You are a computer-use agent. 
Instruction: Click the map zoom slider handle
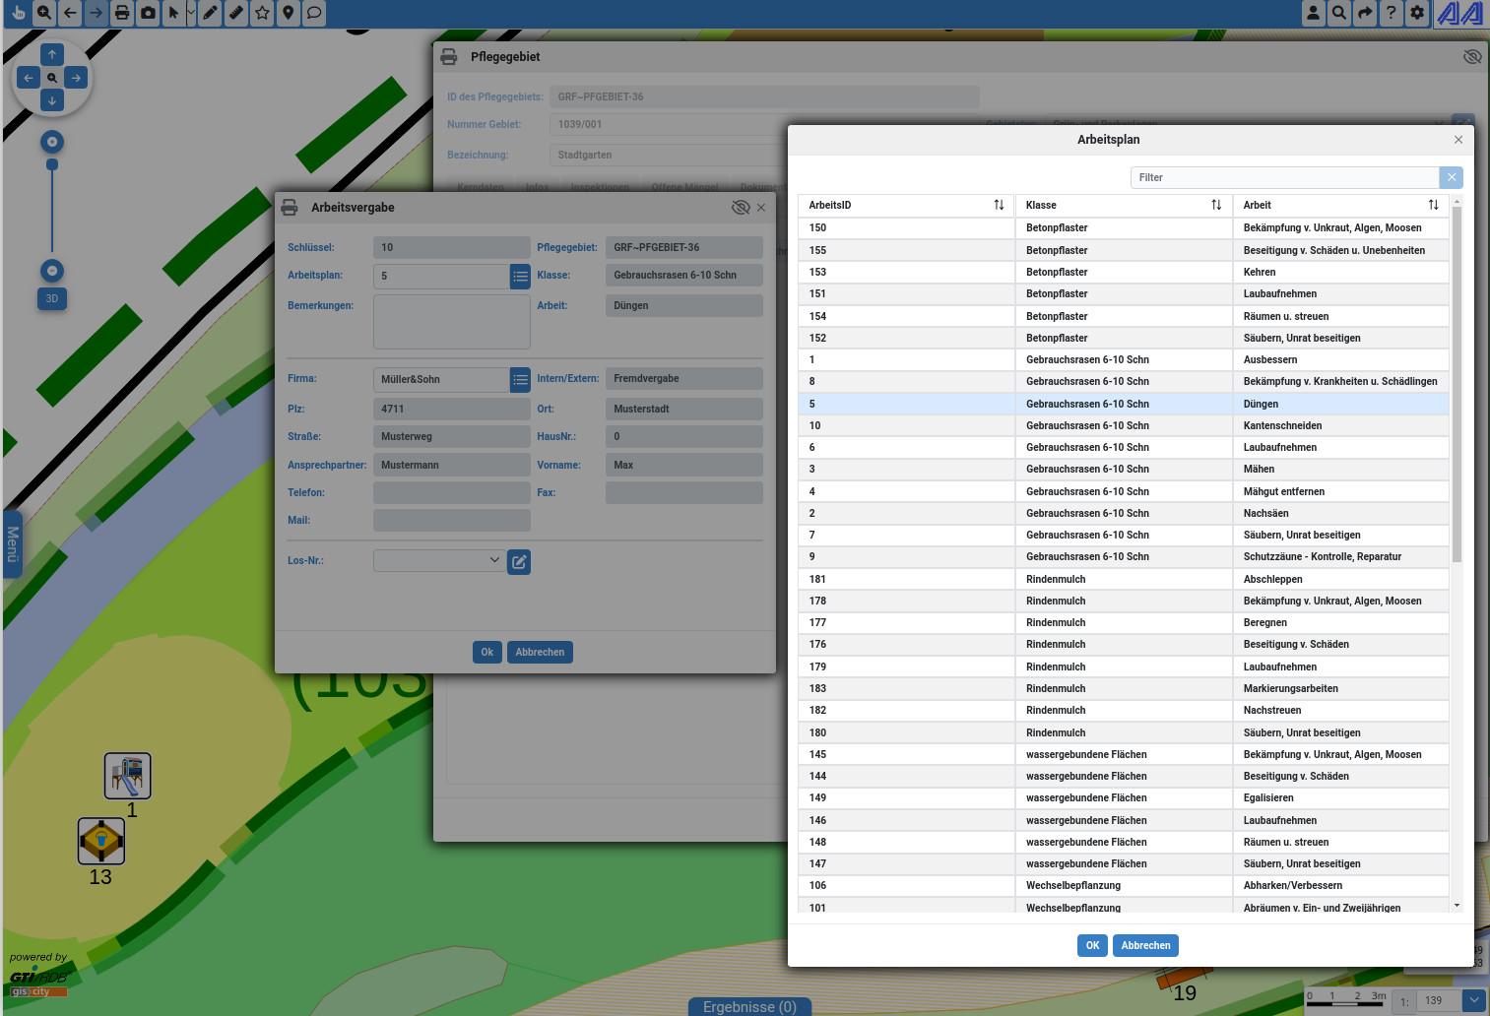(52, 164)
